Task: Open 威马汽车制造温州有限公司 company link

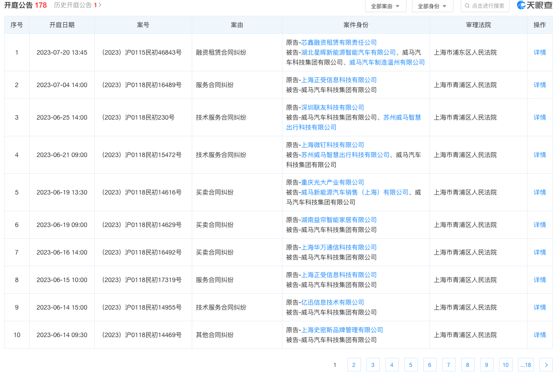Action: (387, 62)
